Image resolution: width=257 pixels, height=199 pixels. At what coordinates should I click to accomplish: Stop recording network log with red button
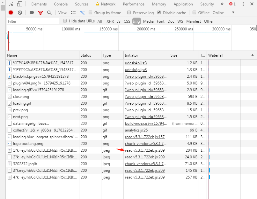click(x=11, y=12)
